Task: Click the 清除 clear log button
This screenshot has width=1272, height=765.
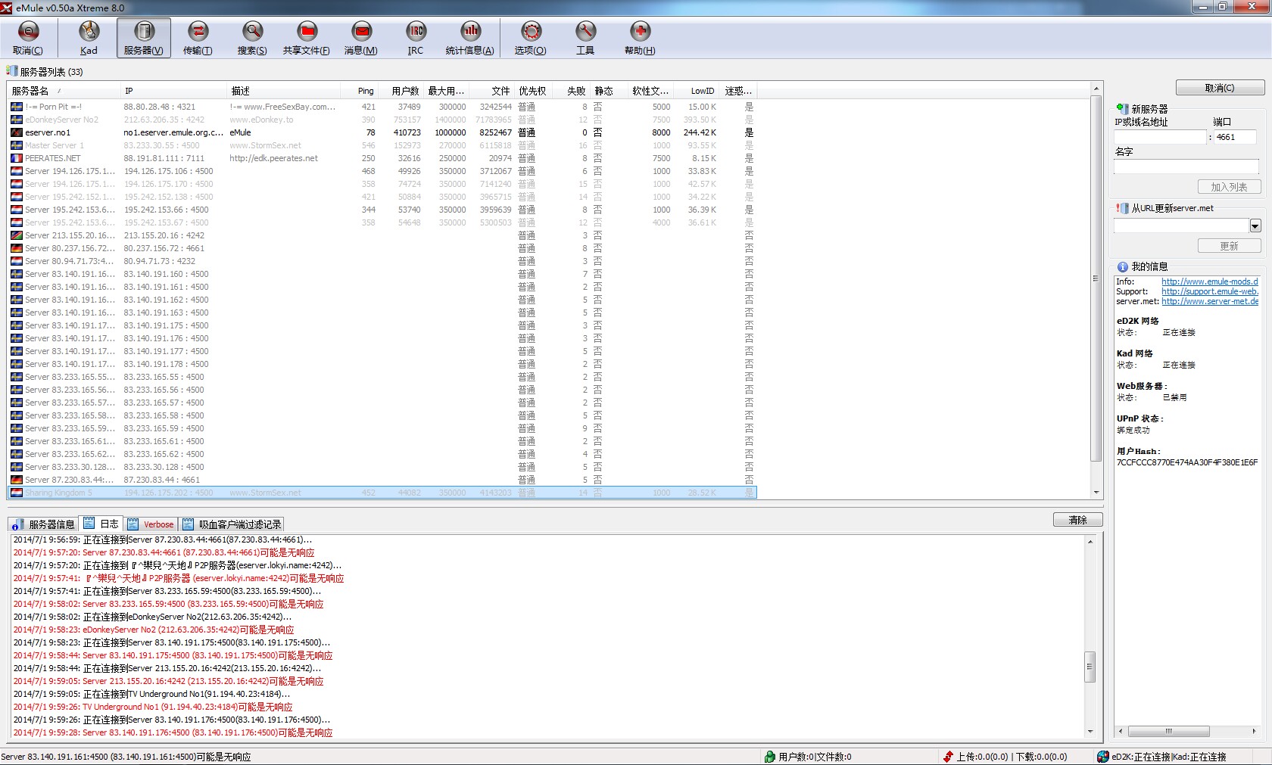Action: pyautogui.click(x=1077, y=520)
